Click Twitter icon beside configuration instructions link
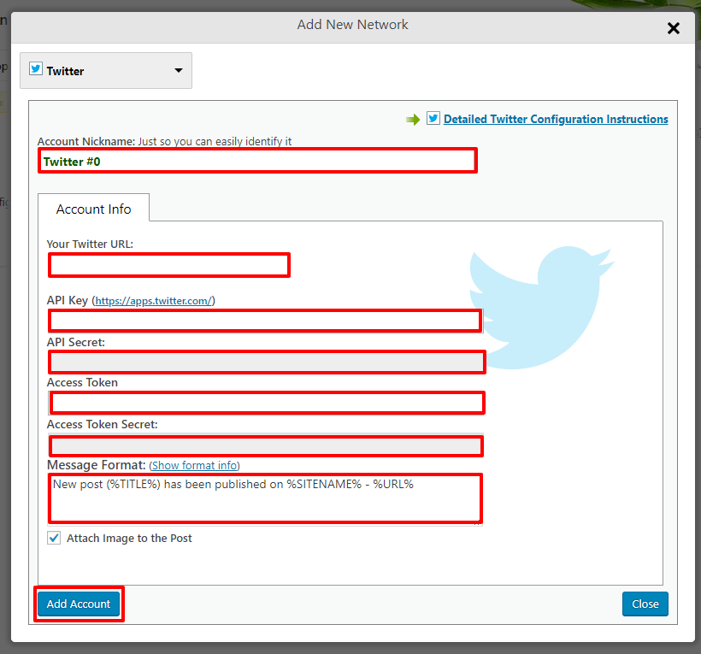The width and height of the screenshot is (701, 654). click(x=433, y=118)
